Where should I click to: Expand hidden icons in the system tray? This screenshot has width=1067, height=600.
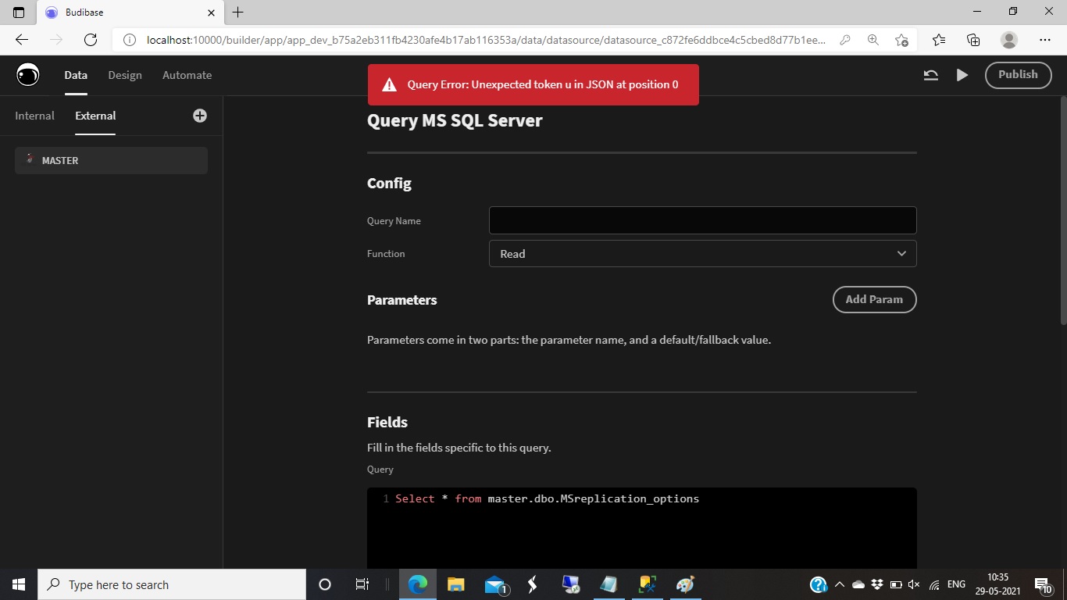tap(839, 584)
